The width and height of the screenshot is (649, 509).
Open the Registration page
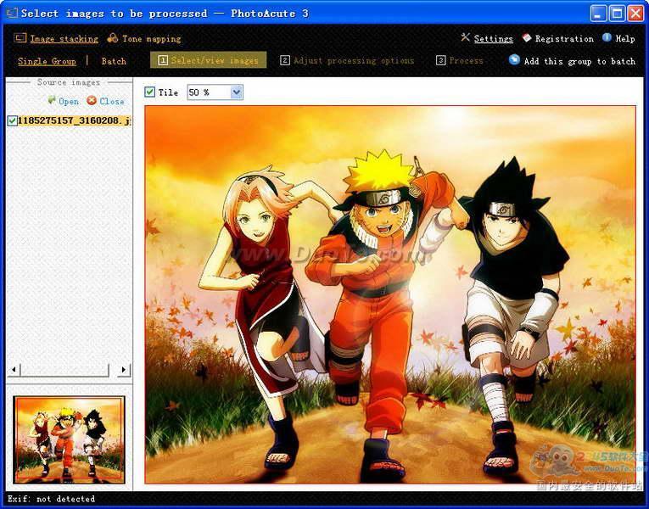564,39
